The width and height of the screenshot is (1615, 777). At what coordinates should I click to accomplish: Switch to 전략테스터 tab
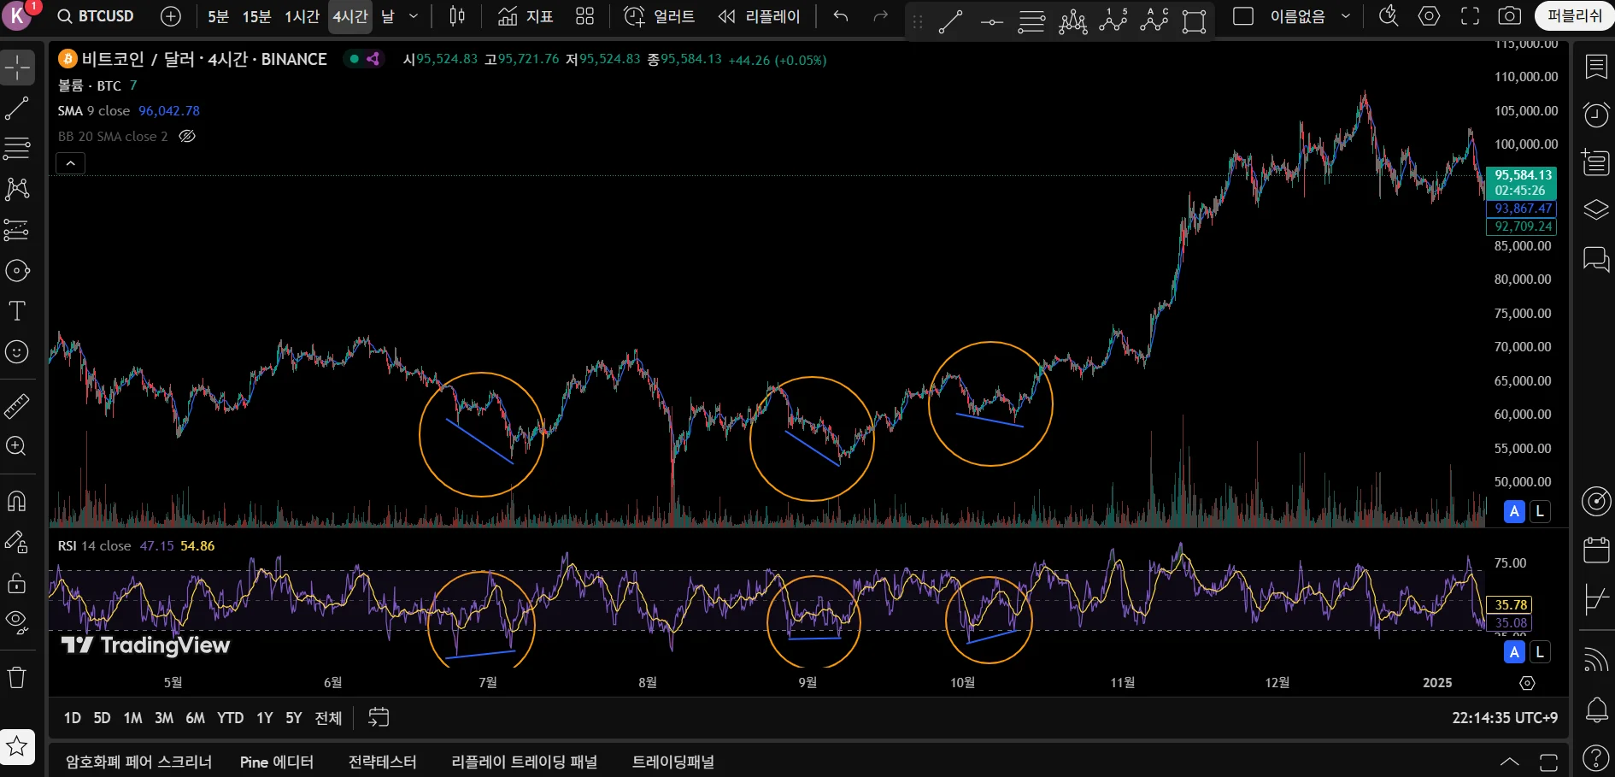click(382, 762)
